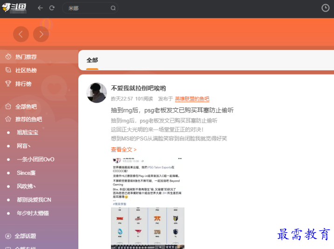Open 社区热榜 in sidebar

[x=26, y=70]
